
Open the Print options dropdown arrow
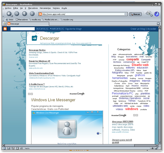pos(152,16)
